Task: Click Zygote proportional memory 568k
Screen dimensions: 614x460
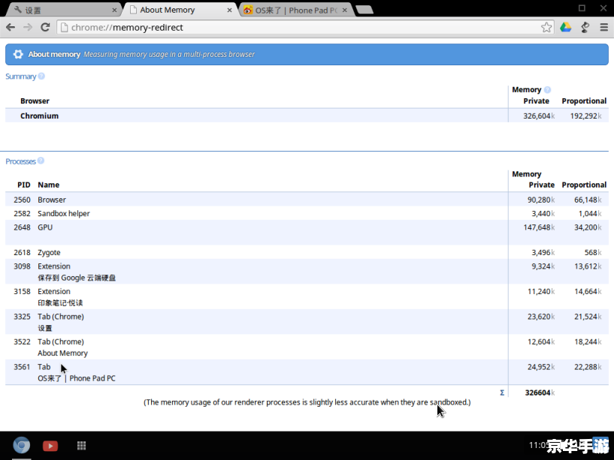Action: [593, 252]
